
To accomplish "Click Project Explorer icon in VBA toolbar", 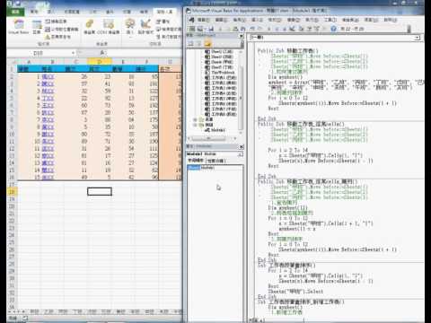I will (301, 29).
